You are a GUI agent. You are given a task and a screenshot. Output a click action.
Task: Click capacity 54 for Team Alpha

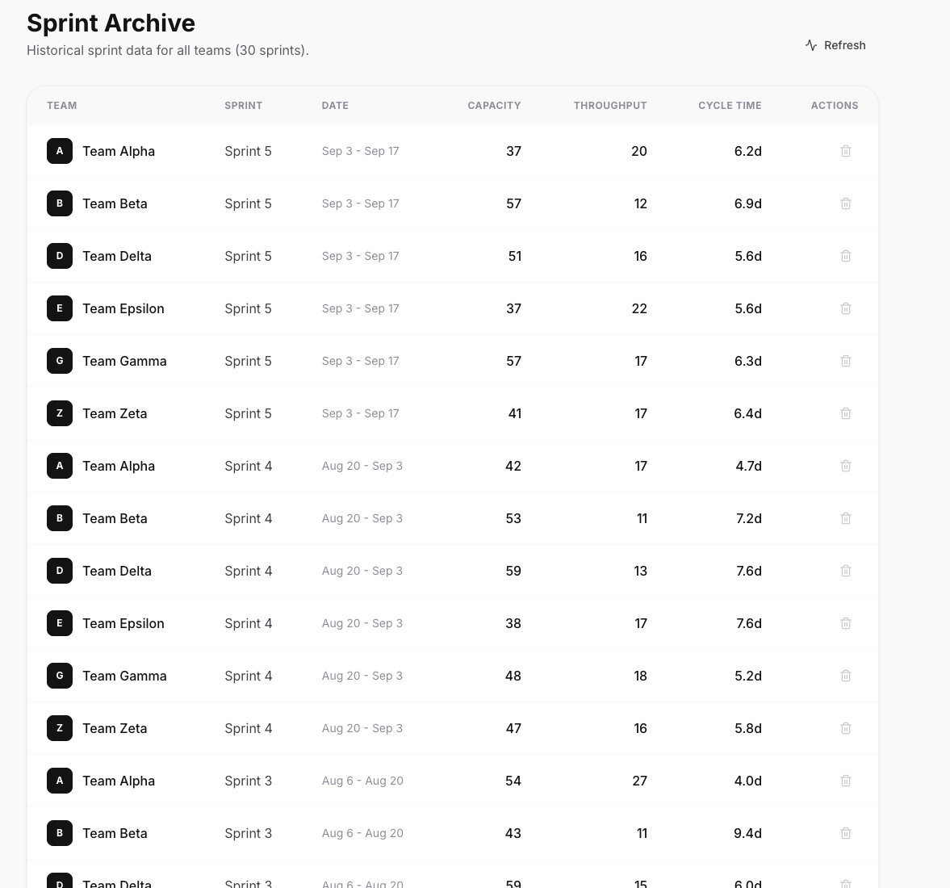(x=513, y=781)
